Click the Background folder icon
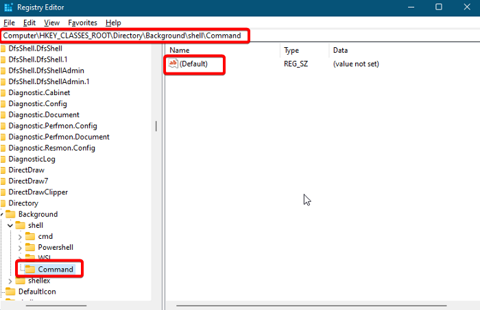This screenshot has height=310, width=480. (x=10, y=214)
